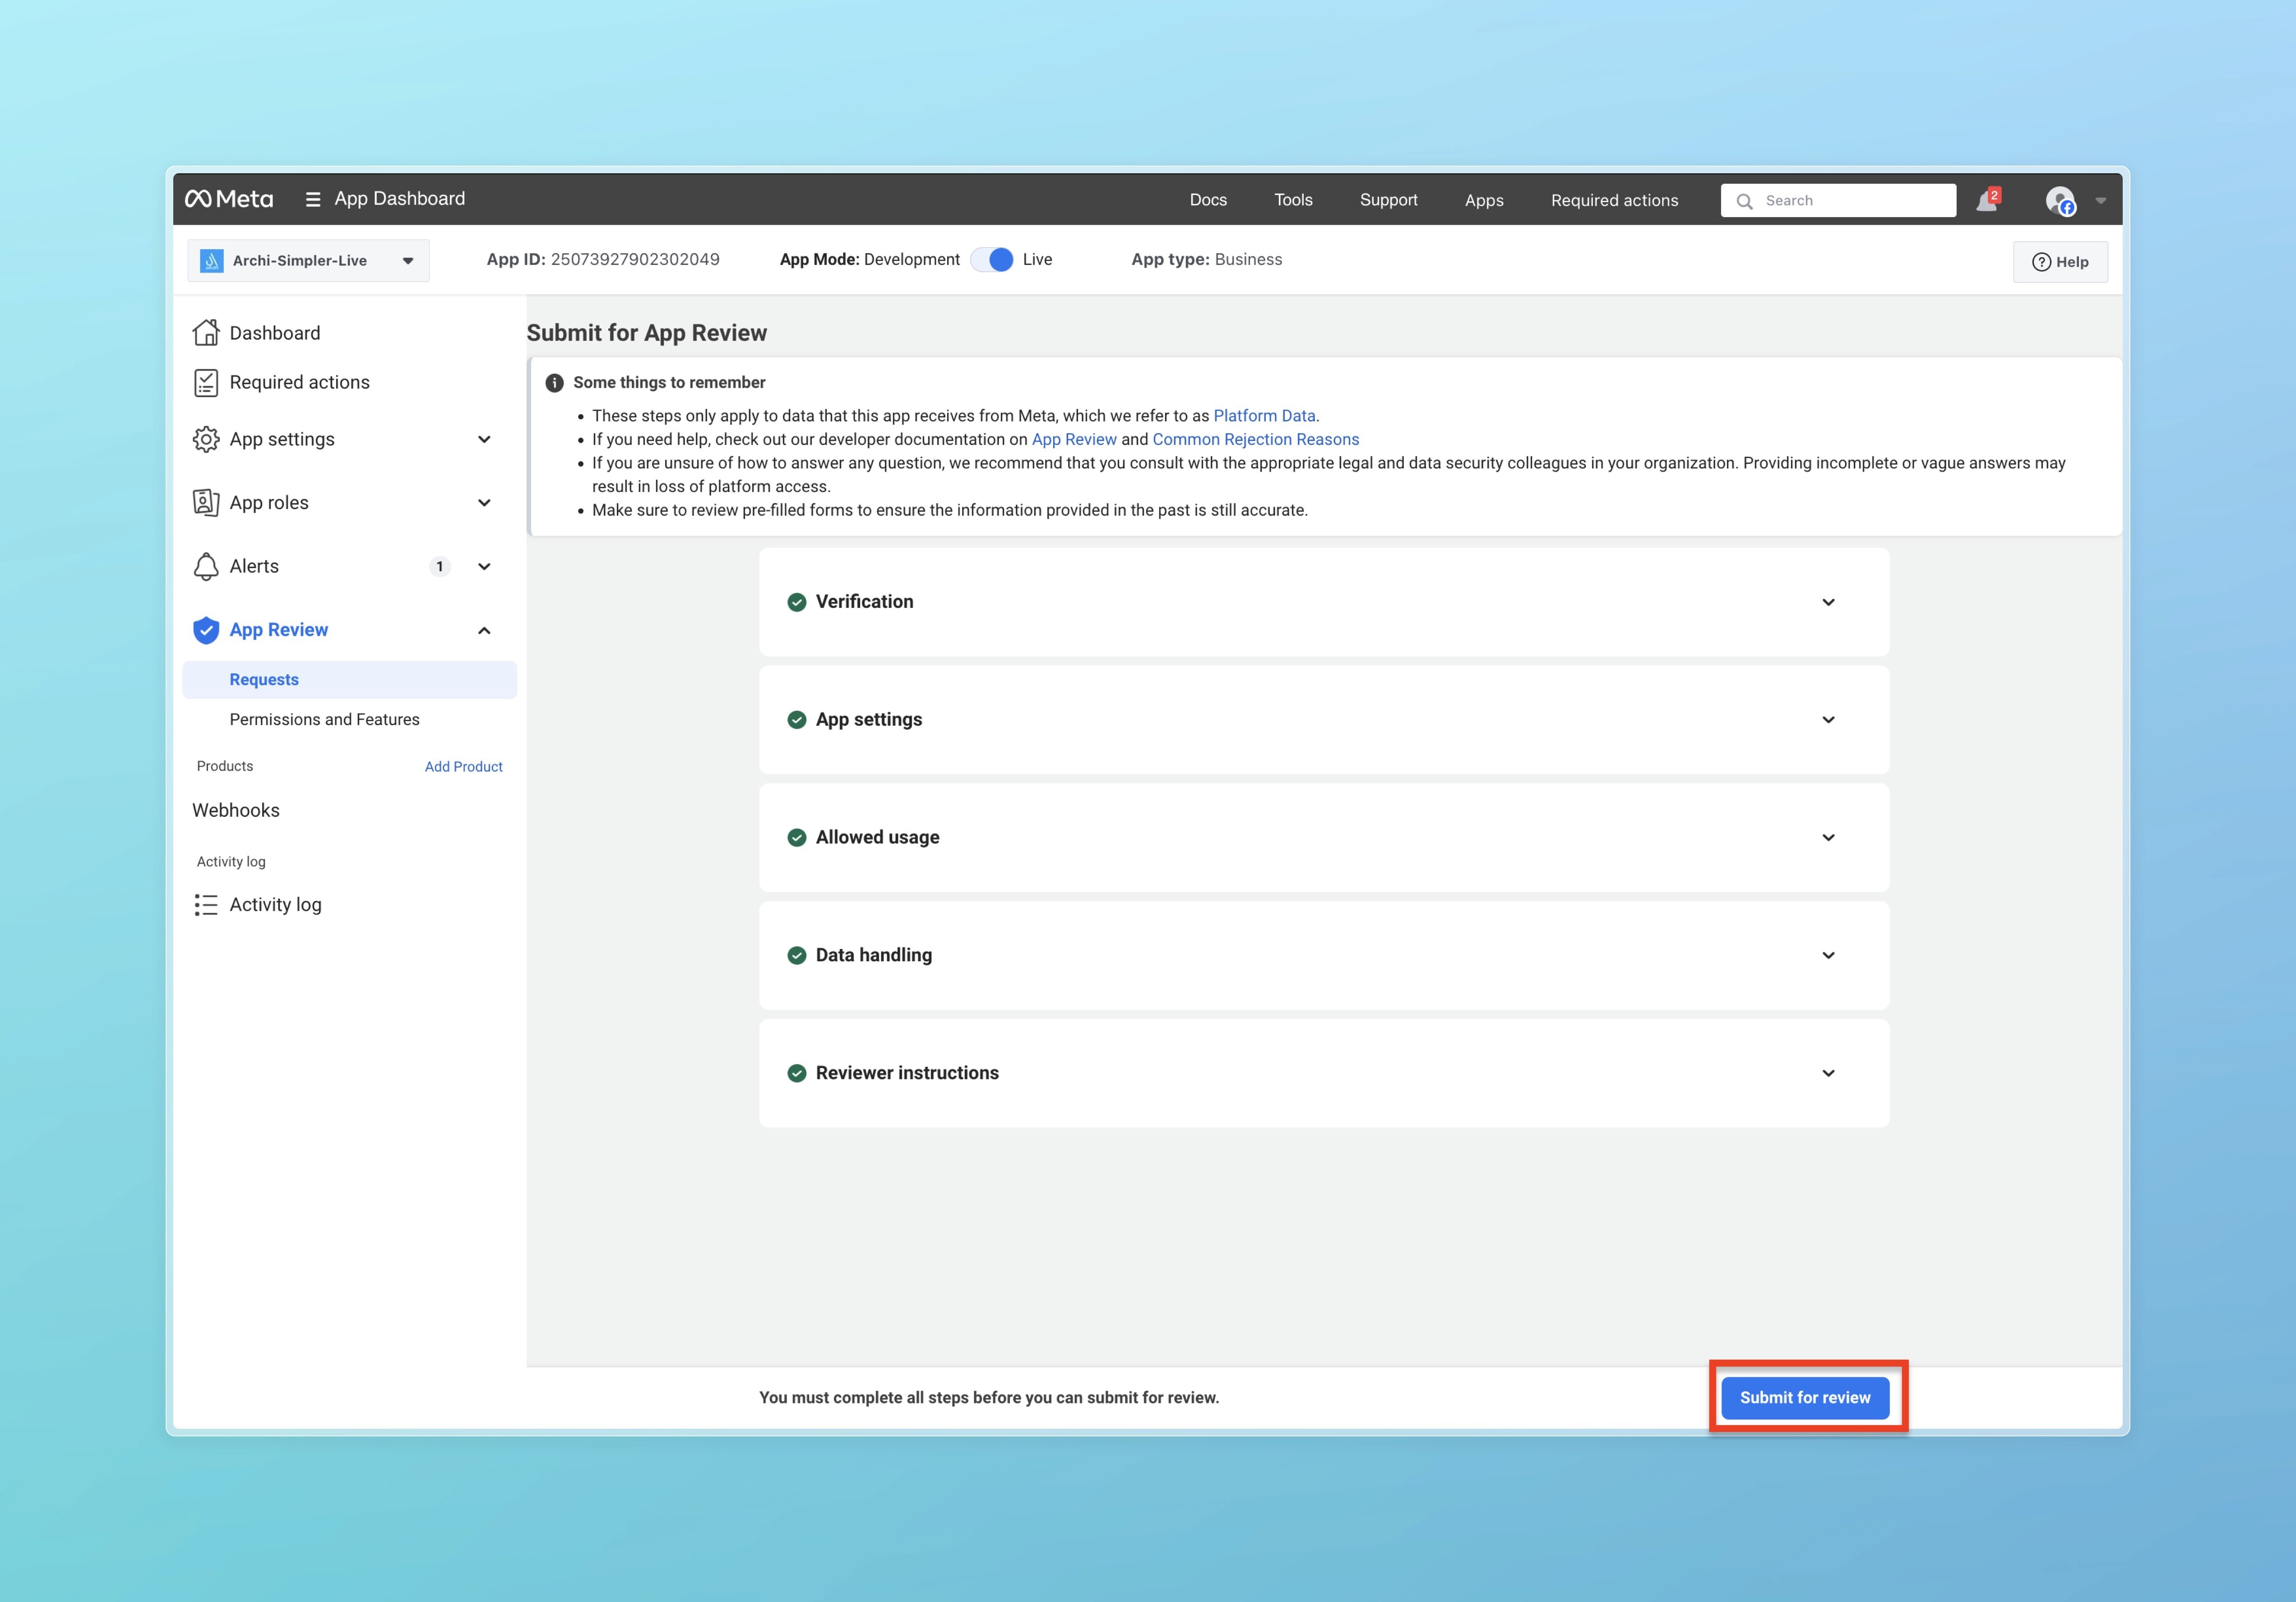Screen dimensions: 2296x1602
Task: Toggle App Mode between Development and Live
Action: pyautogui.click(x=992, y=260)
